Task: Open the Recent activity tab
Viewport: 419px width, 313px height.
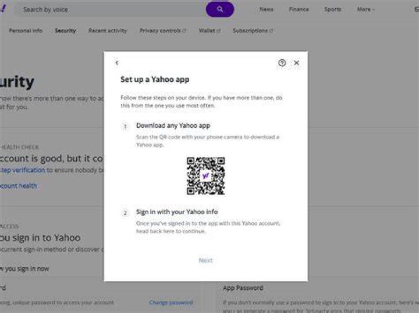Action: click(x=108, y=31)
